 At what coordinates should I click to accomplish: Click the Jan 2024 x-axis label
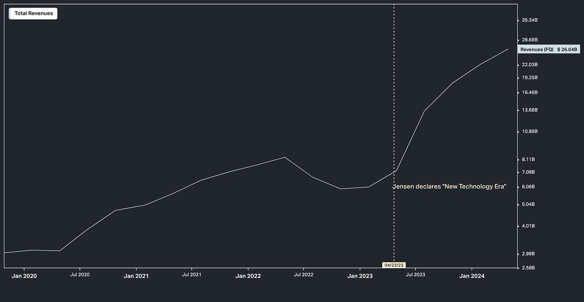pos(472,276)
